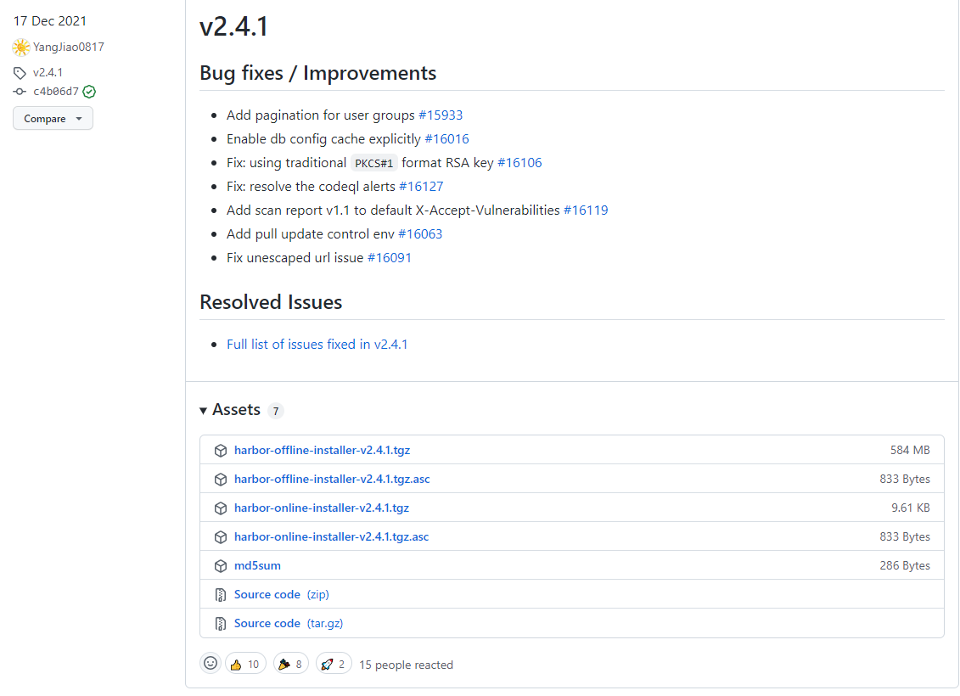The width and height of the screenshot is (960, 696).
Task: Click the YangJiao0817 avatar icon
Action: click(x=21, y=48)
